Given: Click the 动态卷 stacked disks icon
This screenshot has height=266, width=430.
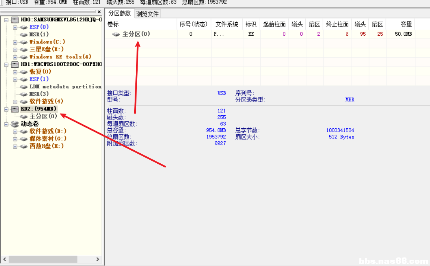Looking at the screenshot, I should pyautogui.click(x=15, y=124).
